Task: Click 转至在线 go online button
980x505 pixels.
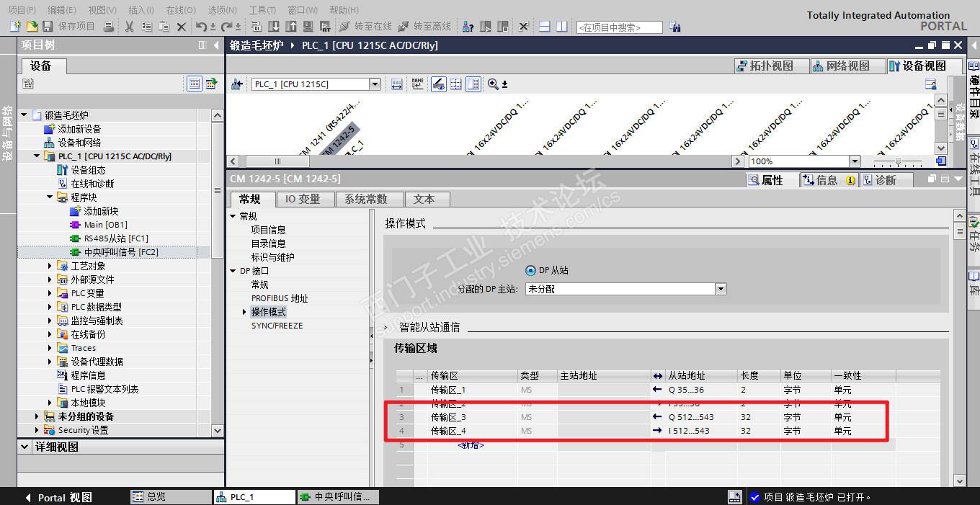Action: pyautogui.click(x=365, y=26)
